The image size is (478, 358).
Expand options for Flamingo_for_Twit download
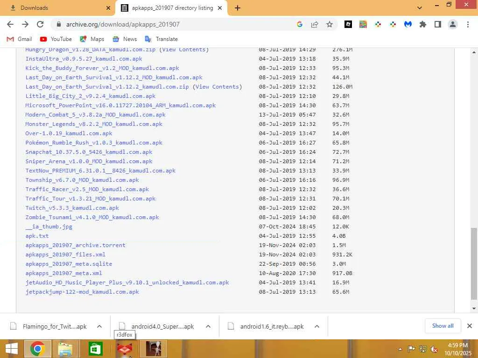pos(99,326)
